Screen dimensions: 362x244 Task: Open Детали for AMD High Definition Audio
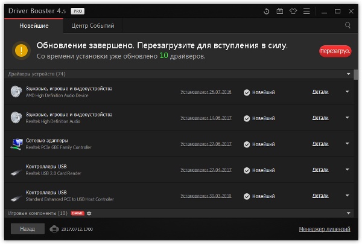320,92
